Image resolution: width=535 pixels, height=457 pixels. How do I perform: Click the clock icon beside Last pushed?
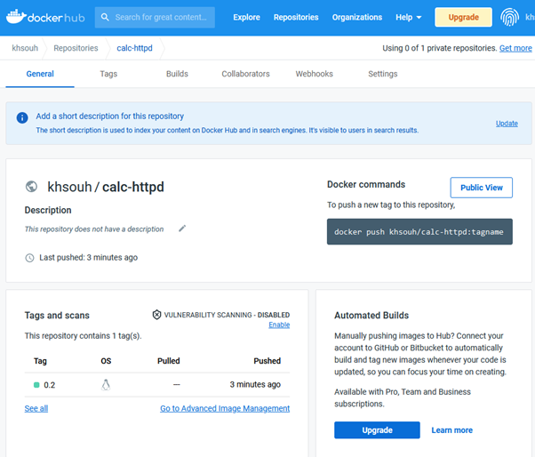[29, 258]
